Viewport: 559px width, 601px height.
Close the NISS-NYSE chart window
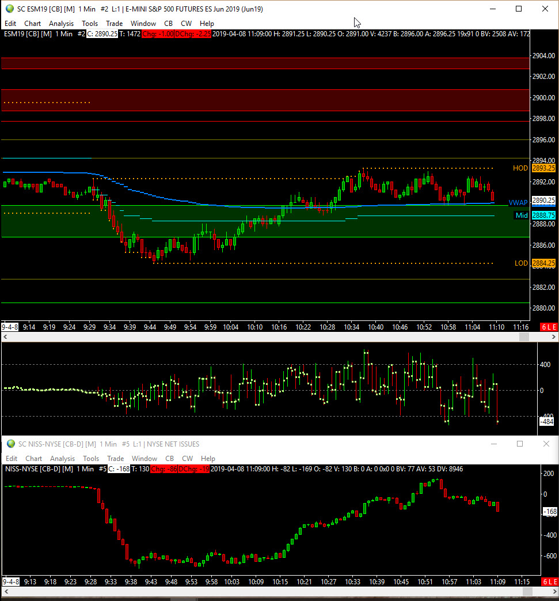(546, 444)
